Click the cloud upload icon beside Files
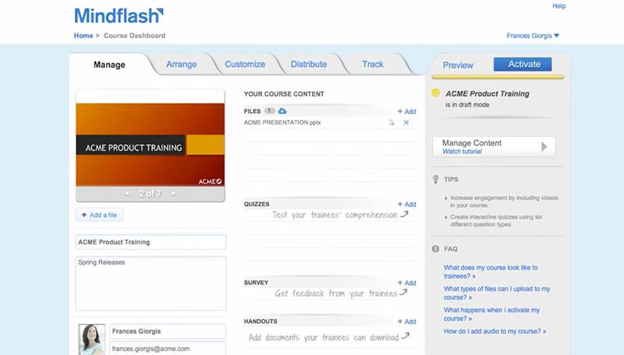 click(282, 111)
